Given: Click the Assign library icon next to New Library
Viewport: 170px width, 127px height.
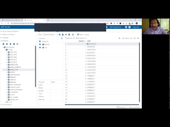Looking at the screenshot, I should point(7,44).
